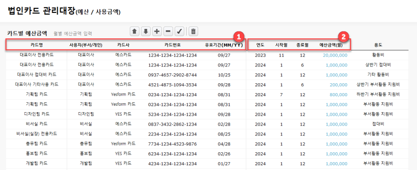Click the 종료월 column header
The height and width of the screenshot is (170, 417).
pyautogui.click(x=302, y=45)
